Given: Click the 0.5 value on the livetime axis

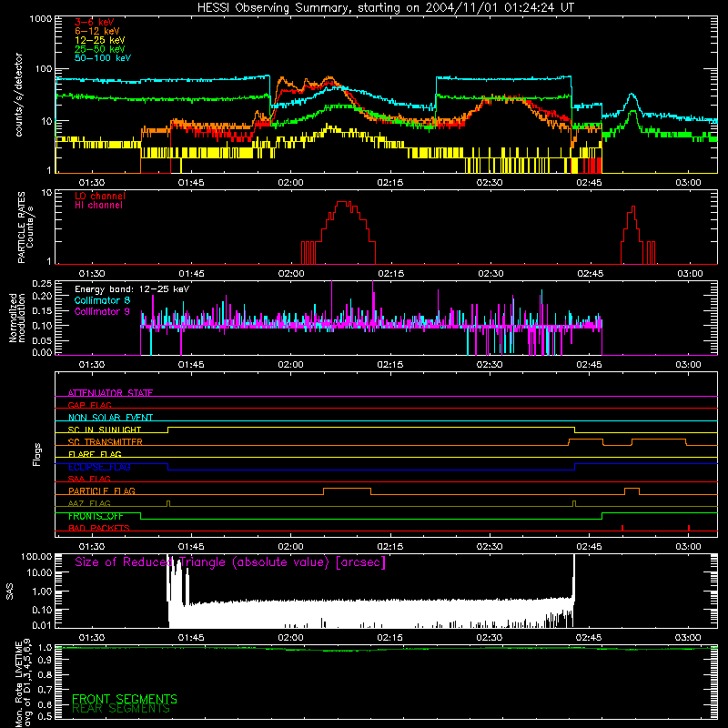Looking at the screenshot, I should click(45, 716).
